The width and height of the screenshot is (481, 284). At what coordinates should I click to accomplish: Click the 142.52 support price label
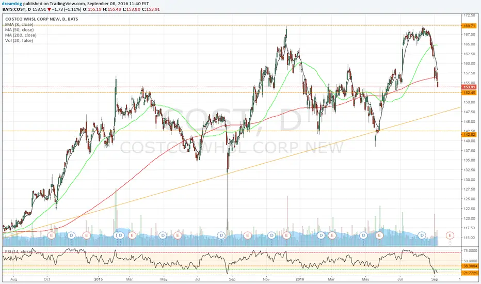(x=469, y=134)
